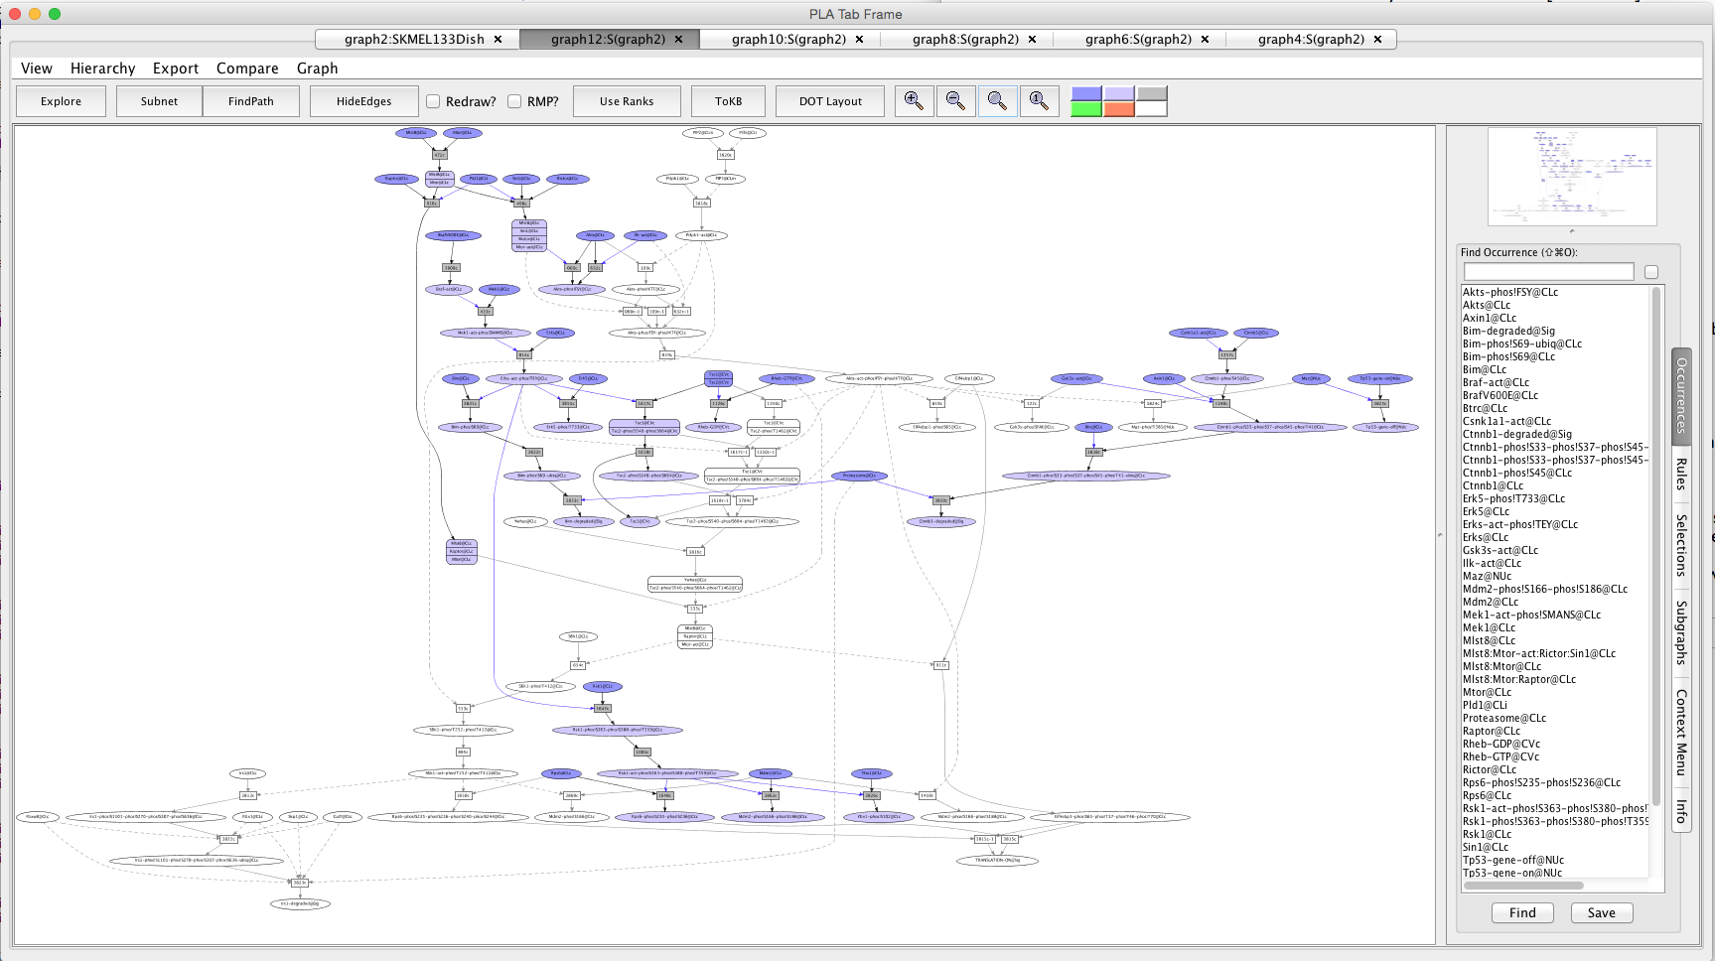This screenshot has width=1715, height=961.
Task: Tick the checkbox beside Find Occurrence field
Action: point(1651,272)
